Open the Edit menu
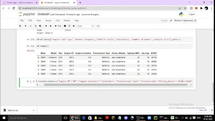 pos(30,21)
